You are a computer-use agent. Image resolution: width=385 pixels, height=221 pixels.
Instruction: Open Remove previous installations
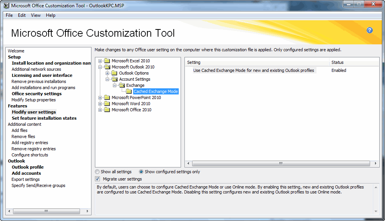pyautogui.click(x=39, y=81)
